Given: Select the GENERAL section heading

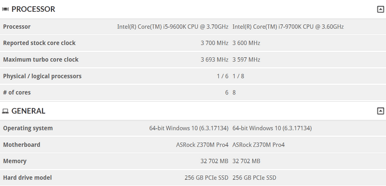Looking at the screenshot, I should (28, 111).
